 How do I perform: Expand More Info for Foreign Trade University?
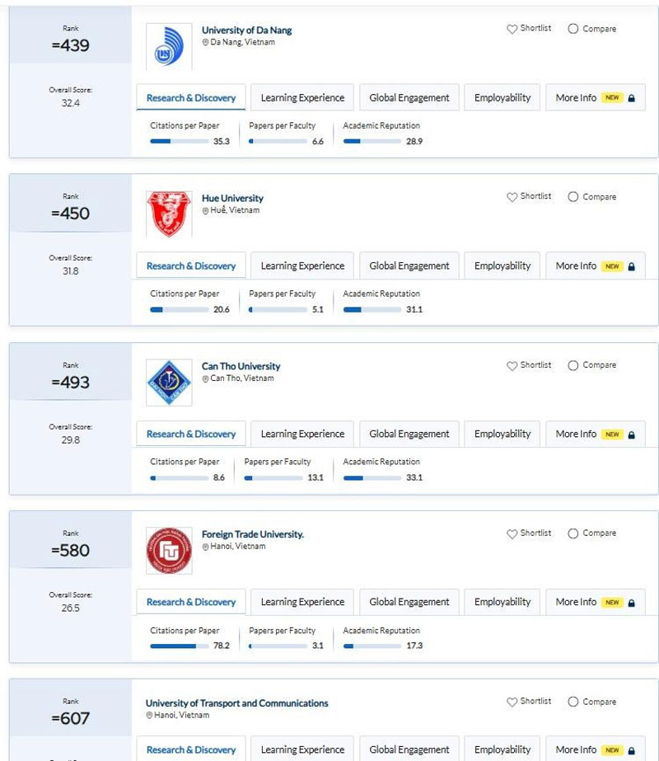click(x=595, y=603)
